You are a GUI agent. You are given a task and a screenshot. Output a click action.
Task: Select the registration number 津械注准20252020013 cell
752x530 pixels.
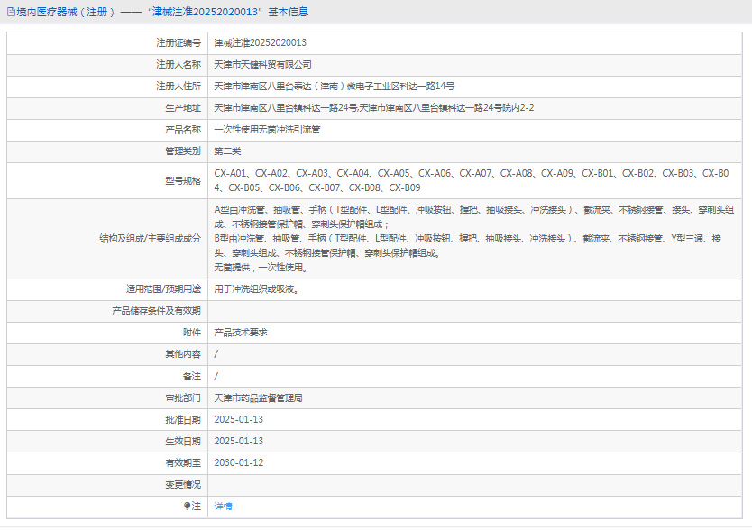pyautogui.click(x=260, y=42)
